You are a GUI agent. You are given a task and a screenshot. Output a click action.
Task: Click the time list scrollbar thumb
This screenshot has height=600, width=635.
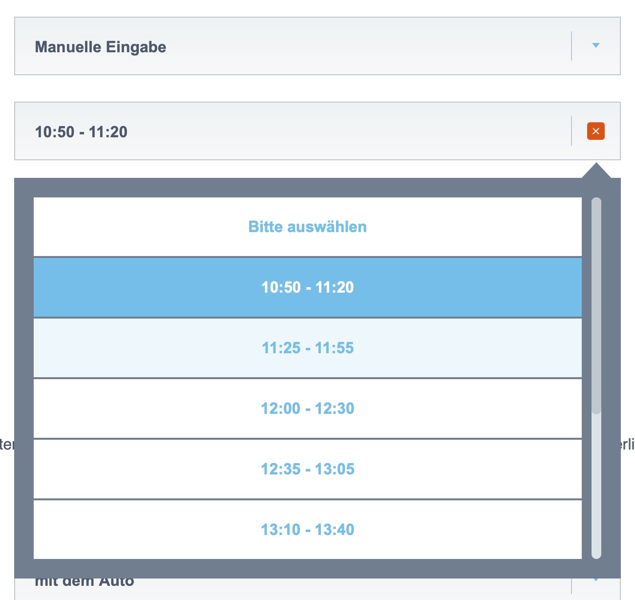pos(596,305)
